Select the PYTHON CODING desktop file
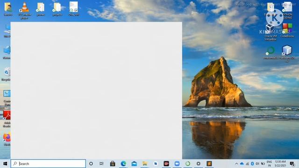Screen dimensions: 299x168 click(x=287, y=10)
